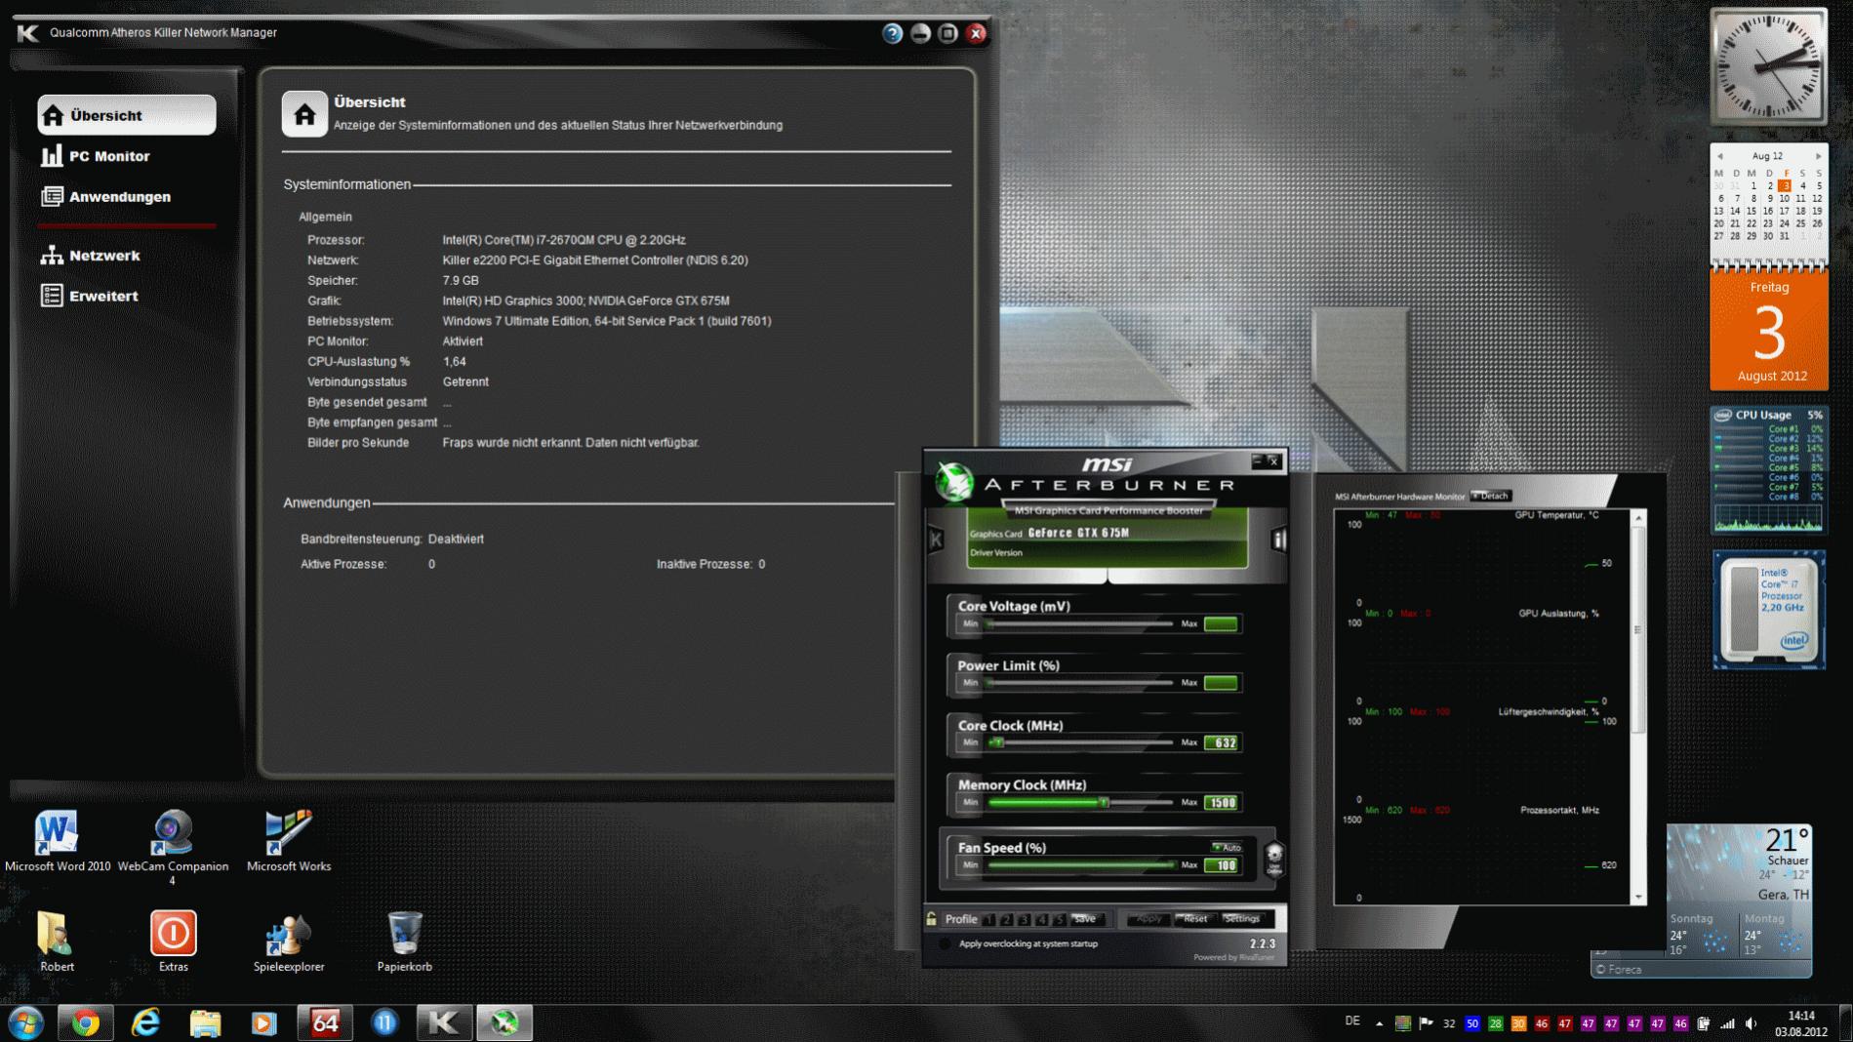
Task: Click the Memory Clock value field 1500
Action: point(1221,802)
